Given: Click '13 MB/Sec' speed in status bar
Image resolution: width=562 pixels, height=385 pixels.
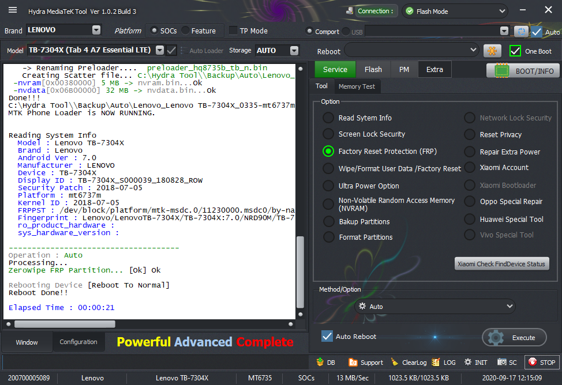Looking at the screenshot, I should 353,378.
